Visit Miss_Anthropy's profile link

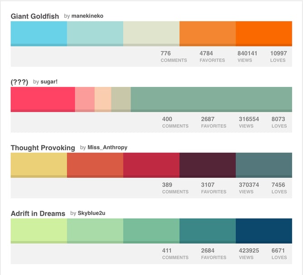(x=105, y=147)
